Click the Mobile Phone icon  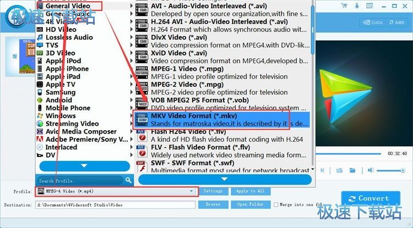(40, 108)
